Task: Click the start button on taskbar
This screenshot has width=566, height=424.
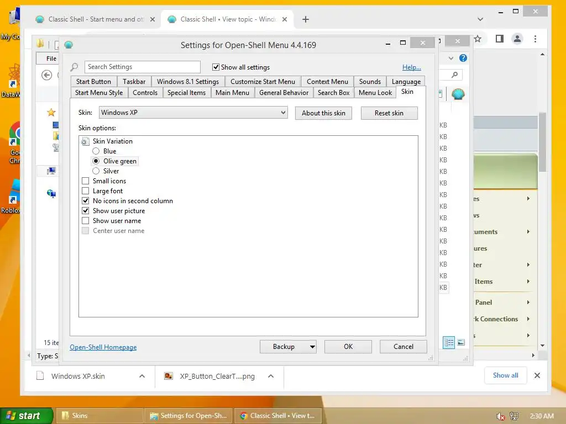Action: click(27, 416)
